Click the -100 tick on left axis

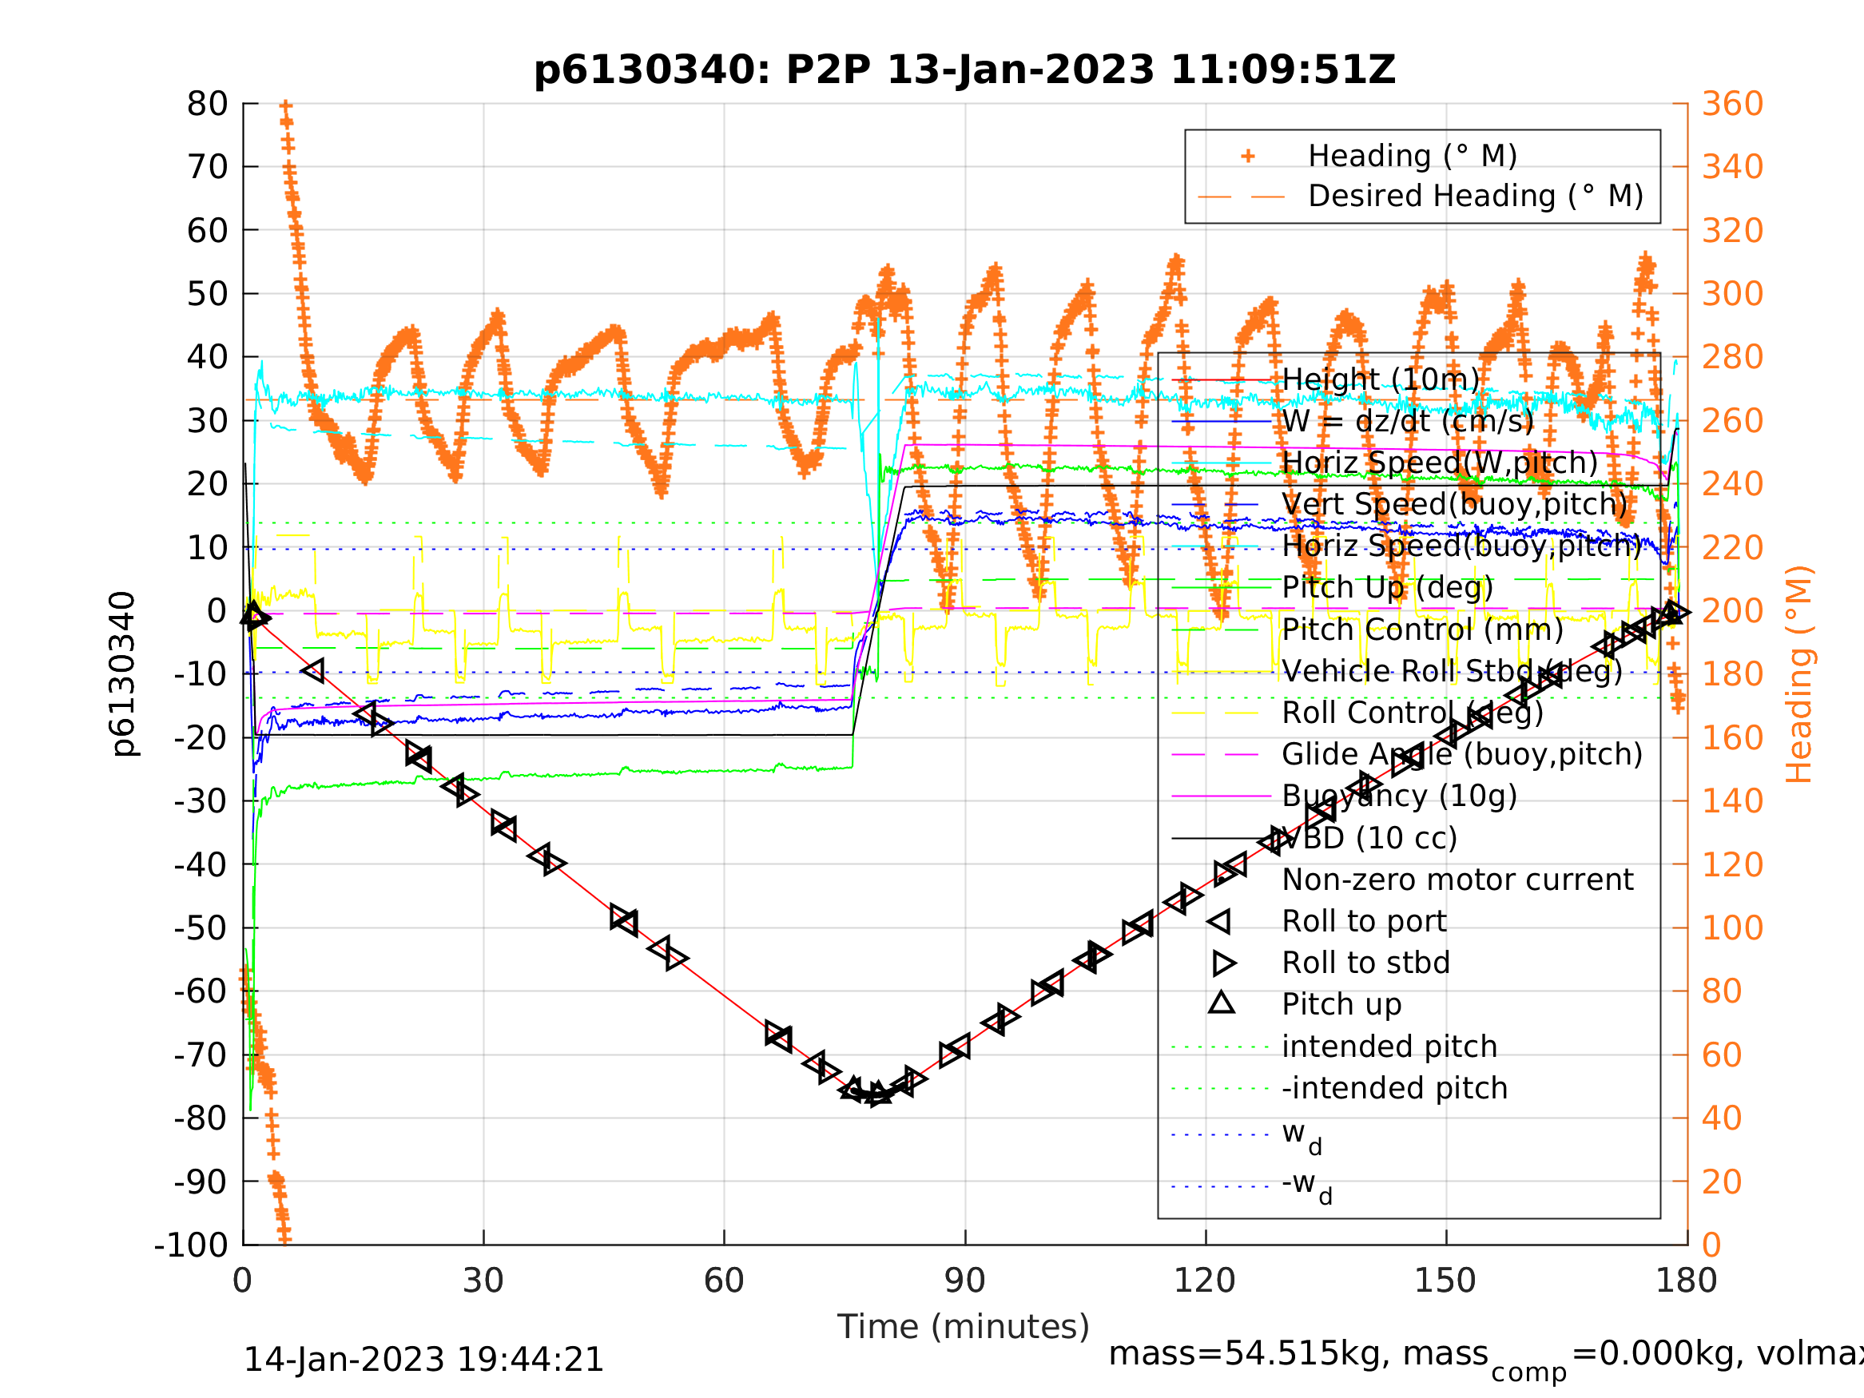[191, 1245]
